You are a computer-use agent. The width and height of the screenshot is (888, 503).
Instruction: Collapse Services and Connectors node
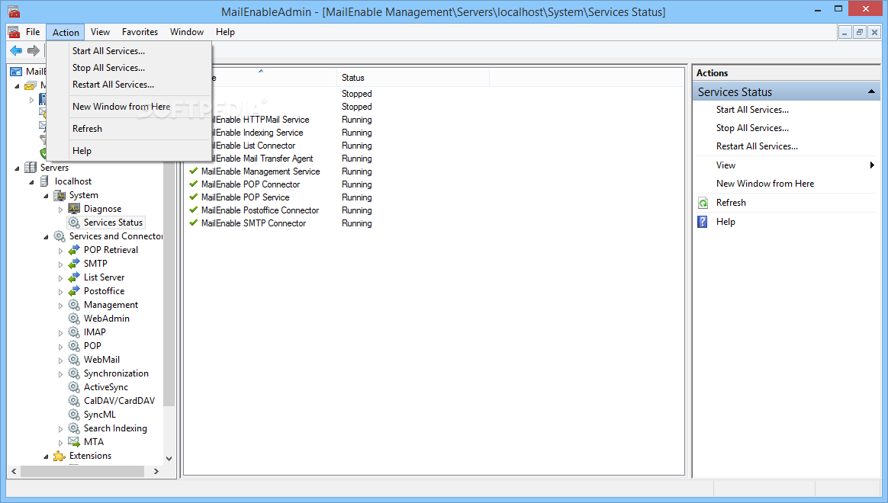47,237
